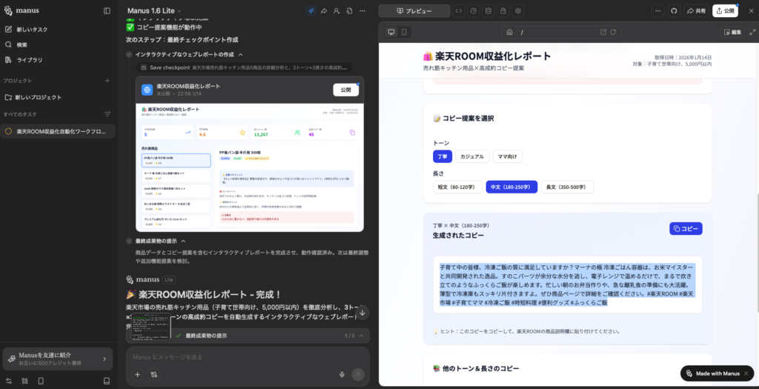Screen dimensions: 759x389
Task: Reload the preview with the refresh icon
Action: pyautogui.click(x=613, y=32)
